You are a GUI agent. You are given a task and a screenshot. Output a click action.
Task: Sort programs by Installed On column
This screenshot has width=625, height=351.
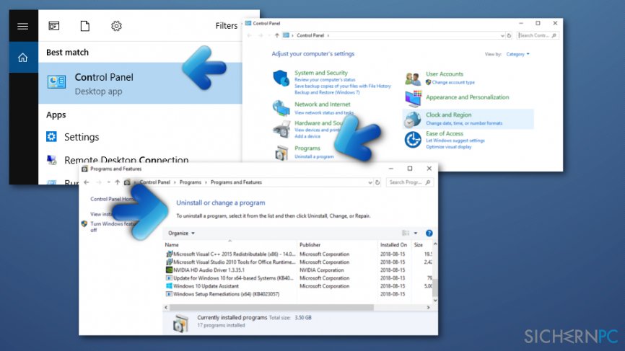(x=393, y=245)
